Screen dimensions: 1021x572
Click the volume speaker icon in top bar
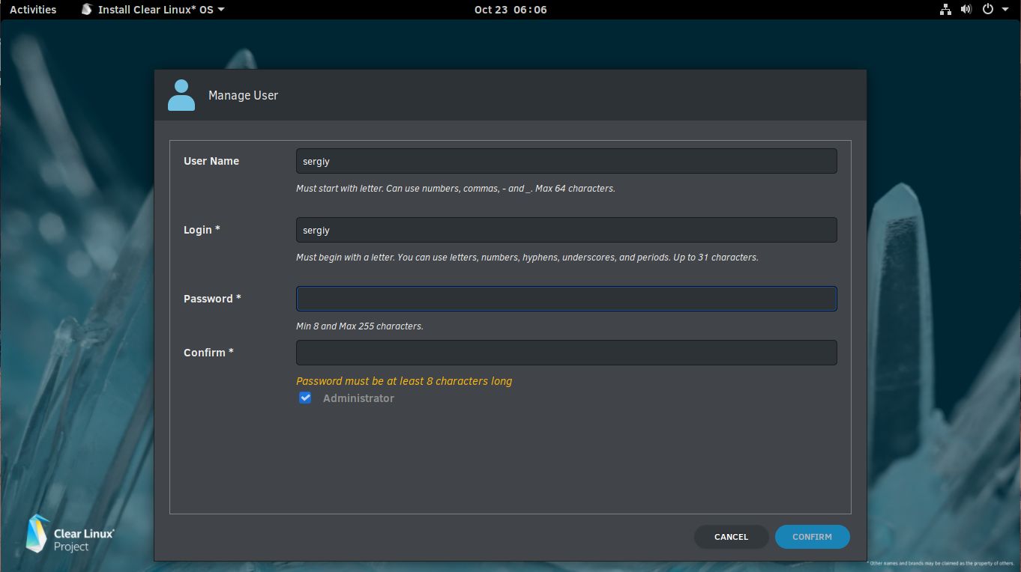click(966, 10)
